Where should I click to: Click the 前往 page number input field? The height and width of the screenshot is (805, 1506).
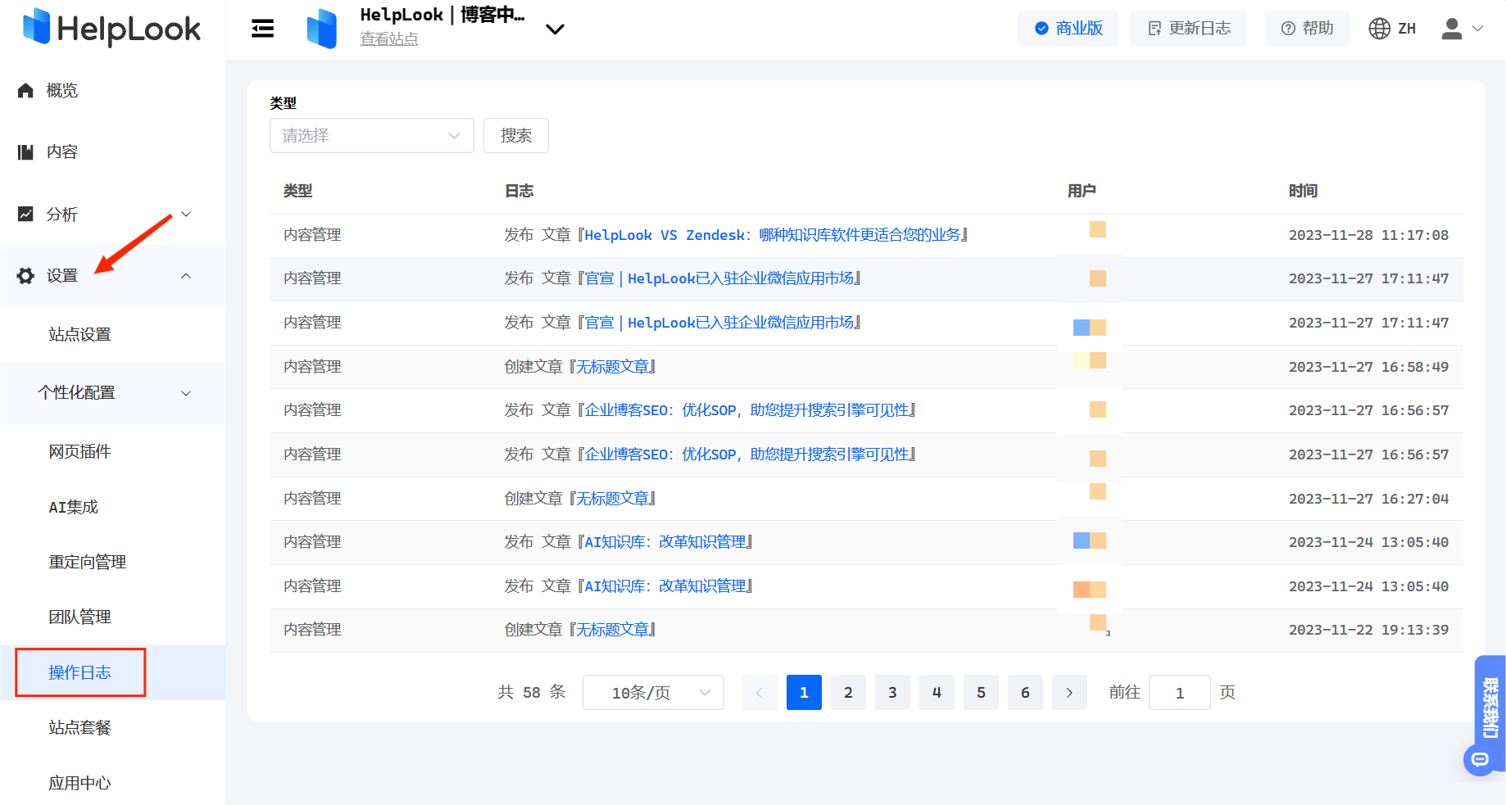1179,693
